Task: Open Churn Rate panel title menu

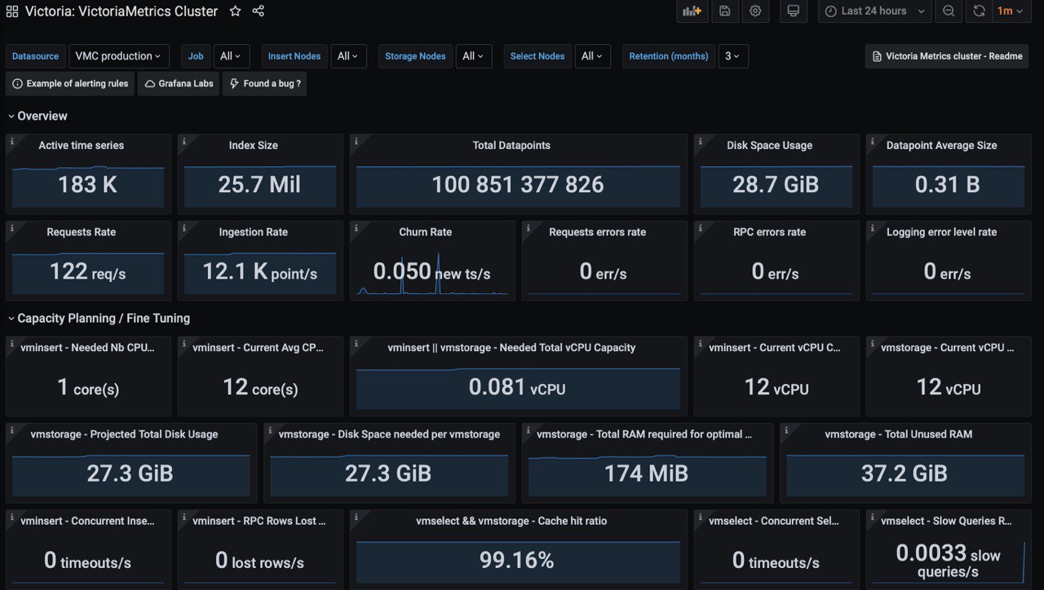Action: tap(425, 232)
